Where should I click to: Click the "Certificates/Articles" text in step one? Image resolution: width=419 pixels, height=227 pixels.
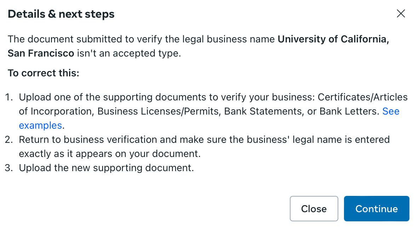click(x=363, y=97)
